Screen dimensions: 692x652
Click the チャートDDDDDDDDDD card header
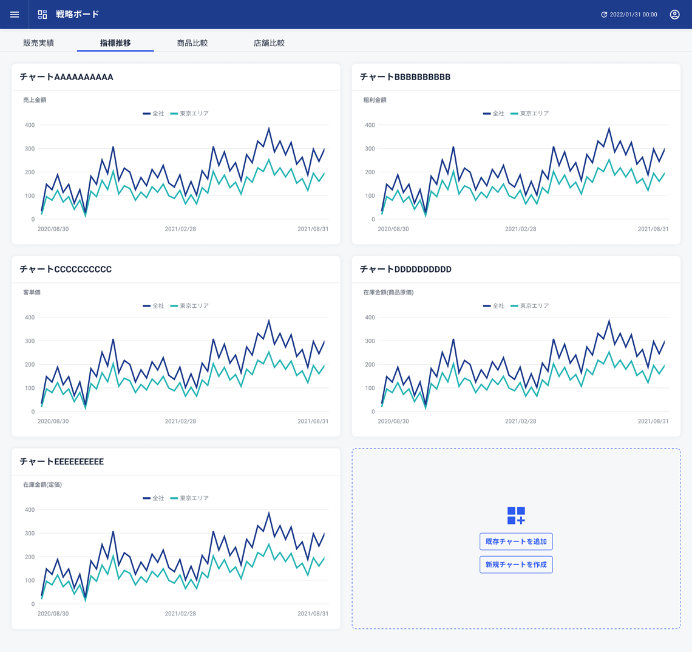click(405, 270)
